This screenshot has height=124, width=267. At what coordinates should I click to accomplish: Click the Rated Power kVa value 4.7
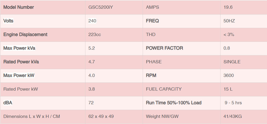[92, 62]
